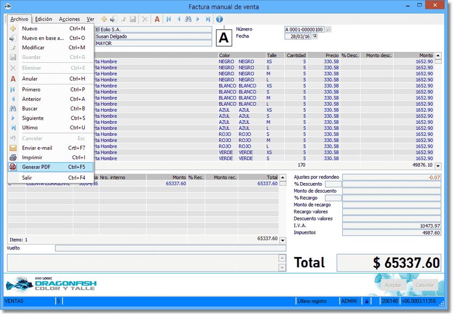Click the Precio column header
The height and width of the screenshot is (315, 453).
pyautogui.click(x=323, y=55)
